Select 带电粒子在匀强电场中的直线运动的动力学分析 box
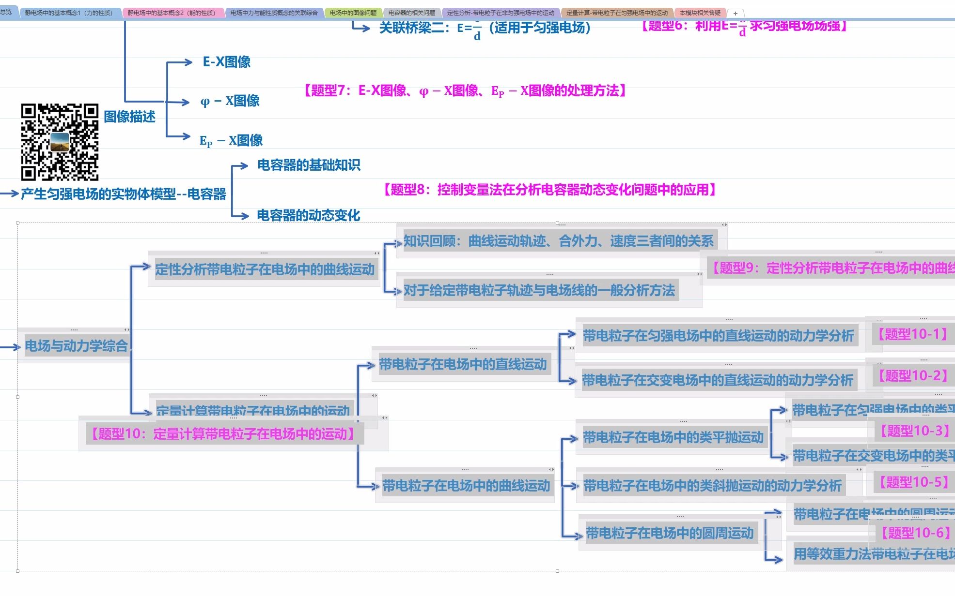Viewport: 955px width, 596px height. tap(718, 336)
